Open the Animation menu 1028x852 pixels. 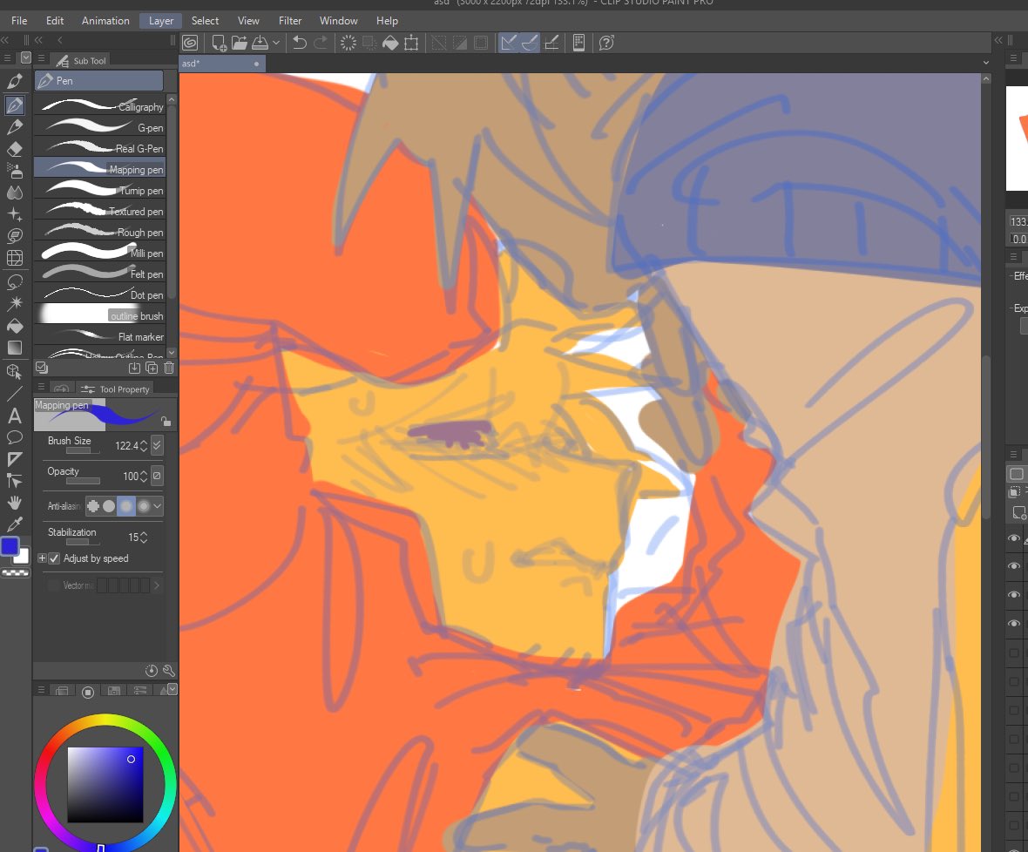coord(105,21)
